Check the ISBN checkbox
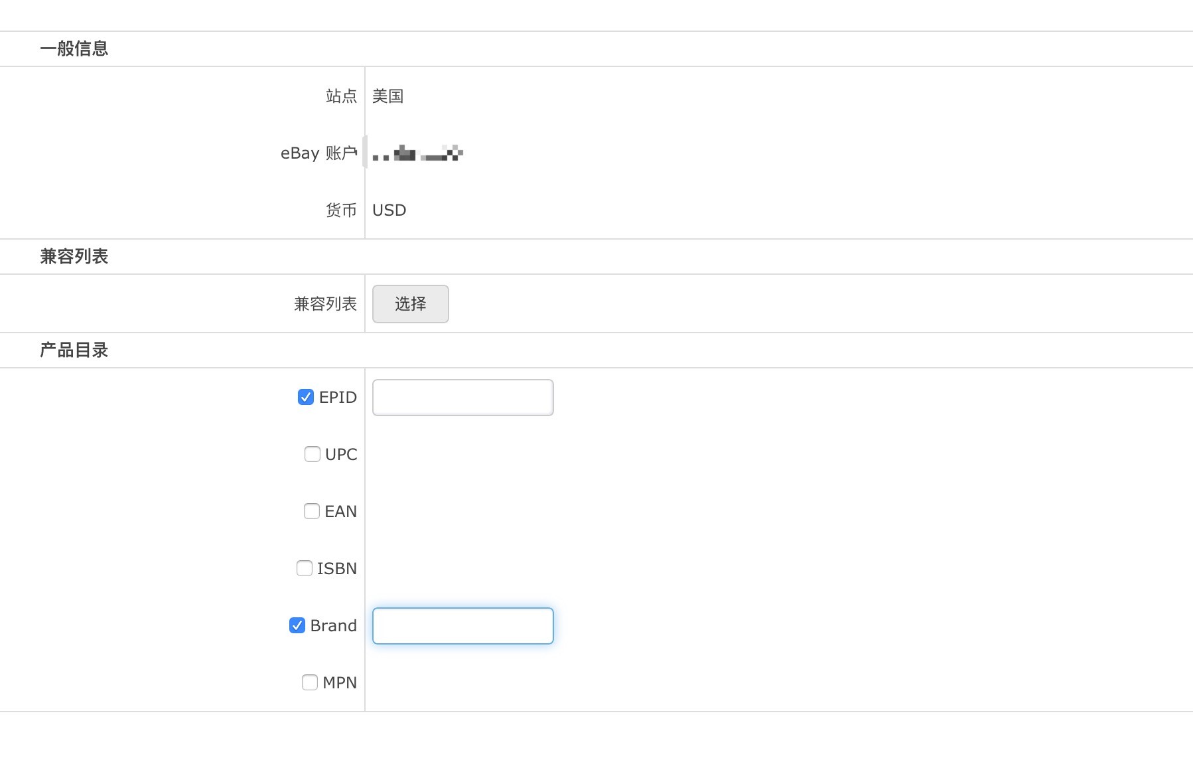Viewport: 1193px width, 766px height. coord(304,568)
